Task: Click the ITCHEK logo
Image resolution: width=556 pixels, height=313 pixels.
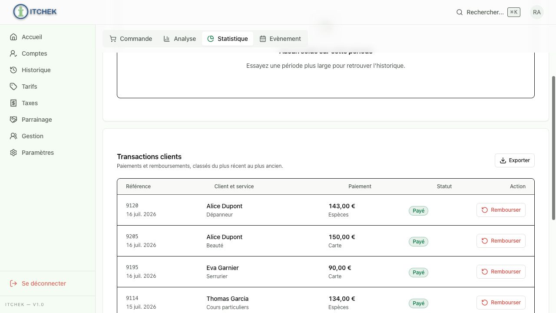Action: click(35, 12)
